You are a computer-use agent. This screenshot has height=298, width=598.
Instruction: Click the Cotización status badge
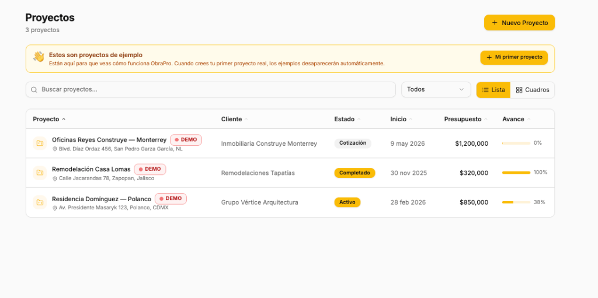click(x=353, y=143)
